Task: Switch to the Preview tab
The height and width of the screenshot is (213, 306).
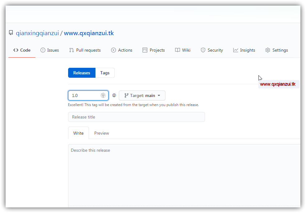Action: tap(101, 133)
